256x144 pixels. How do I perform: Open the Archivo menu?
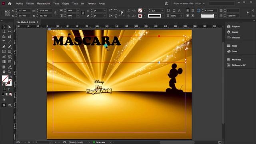(19, 4)
